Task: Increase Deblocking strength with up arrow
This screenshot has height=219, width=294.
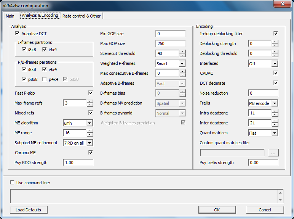Action: 275,42
